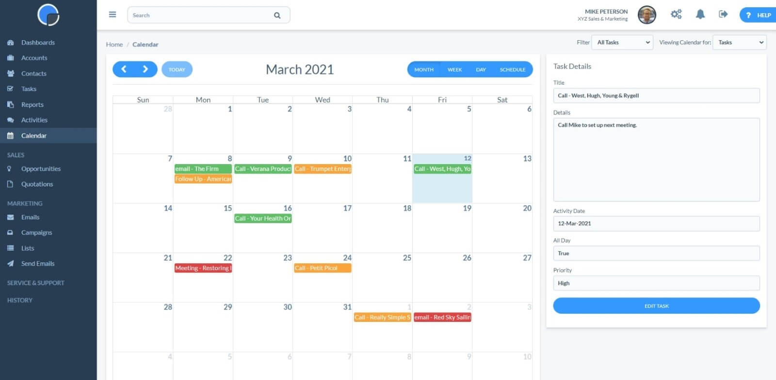Click the Reports document icon
Image resolution: width=776 pixels, height=380 pixels.
[x=10, y=105]
